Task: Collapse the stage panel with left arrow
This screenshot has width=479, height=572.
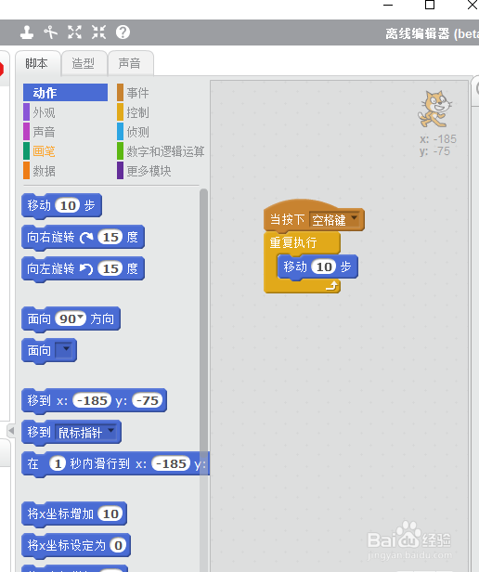Action: [11, 431]
